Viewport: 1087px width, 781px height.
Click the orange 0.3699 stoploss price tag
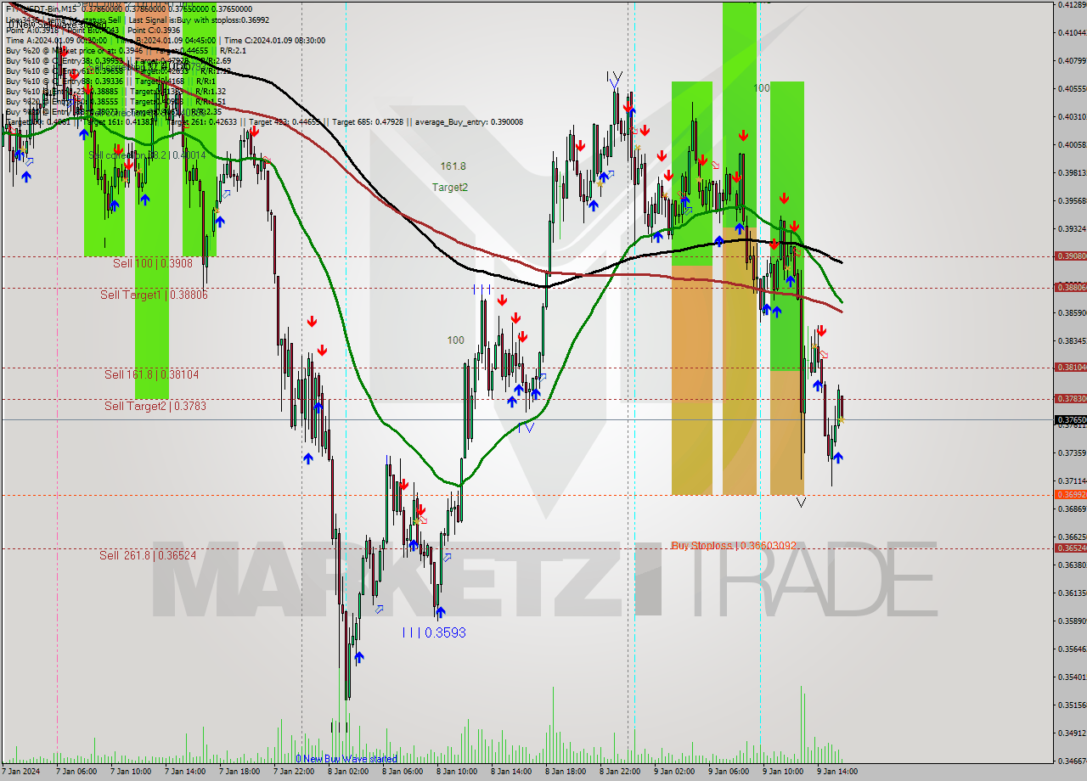pos(1070,494)
